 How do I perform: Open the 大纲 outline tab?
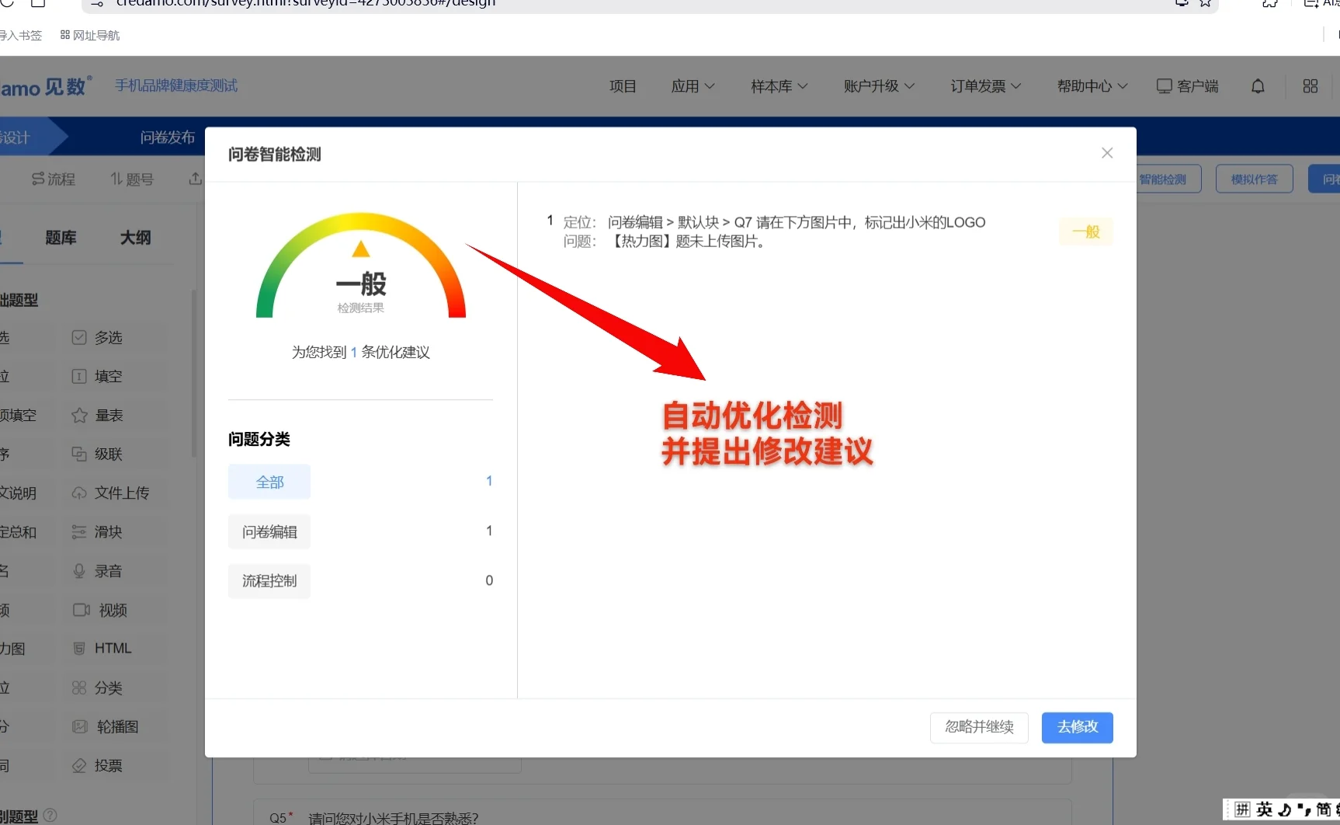point(136,238)
